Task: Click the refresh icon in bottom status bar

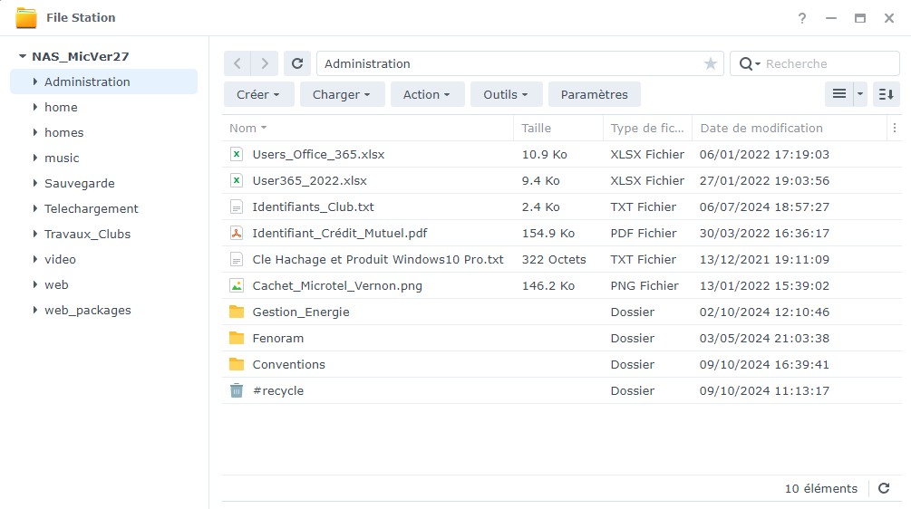Action: pos(884,488)
